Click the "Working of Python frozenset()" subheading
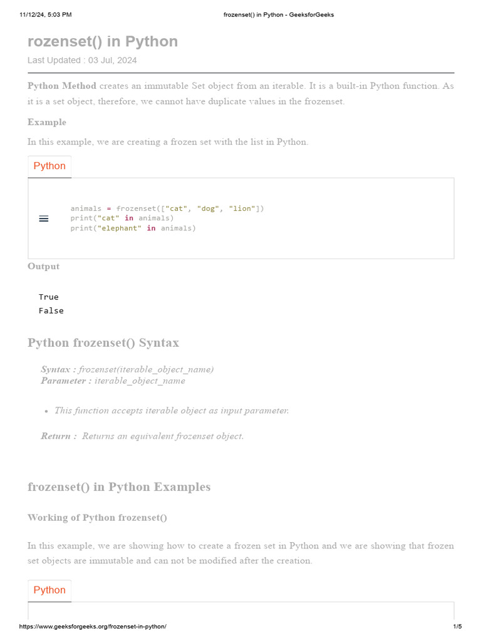The width and height of the screenshot is (481, 641). pyautogui.click(x=98, y=518)
